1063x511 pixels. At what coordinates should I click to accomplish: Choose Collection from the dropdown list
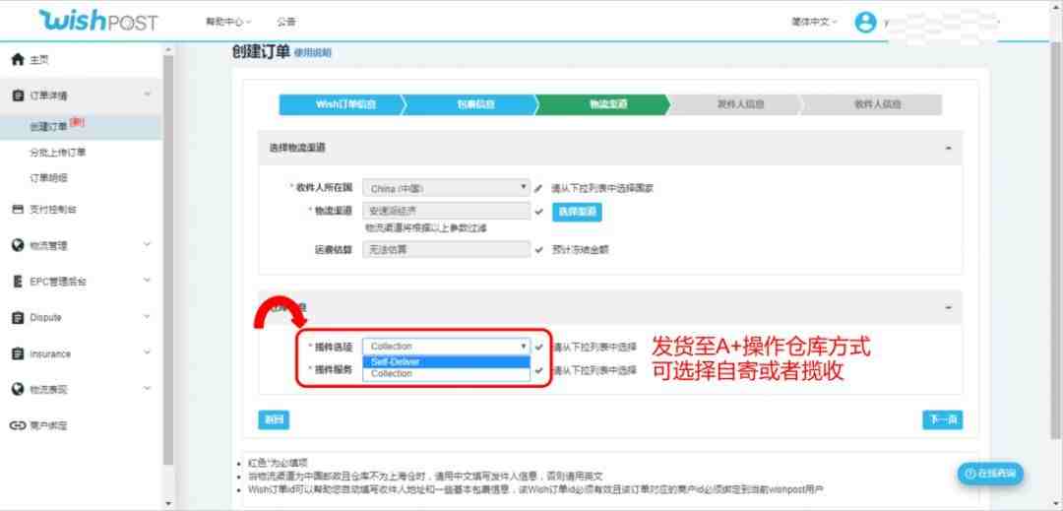[x=446, y=373]
